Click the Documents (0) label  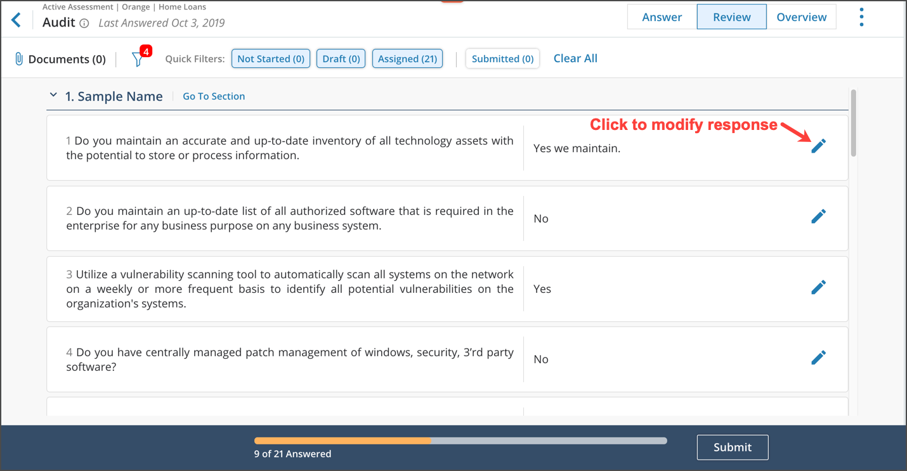tap(67, 59)
